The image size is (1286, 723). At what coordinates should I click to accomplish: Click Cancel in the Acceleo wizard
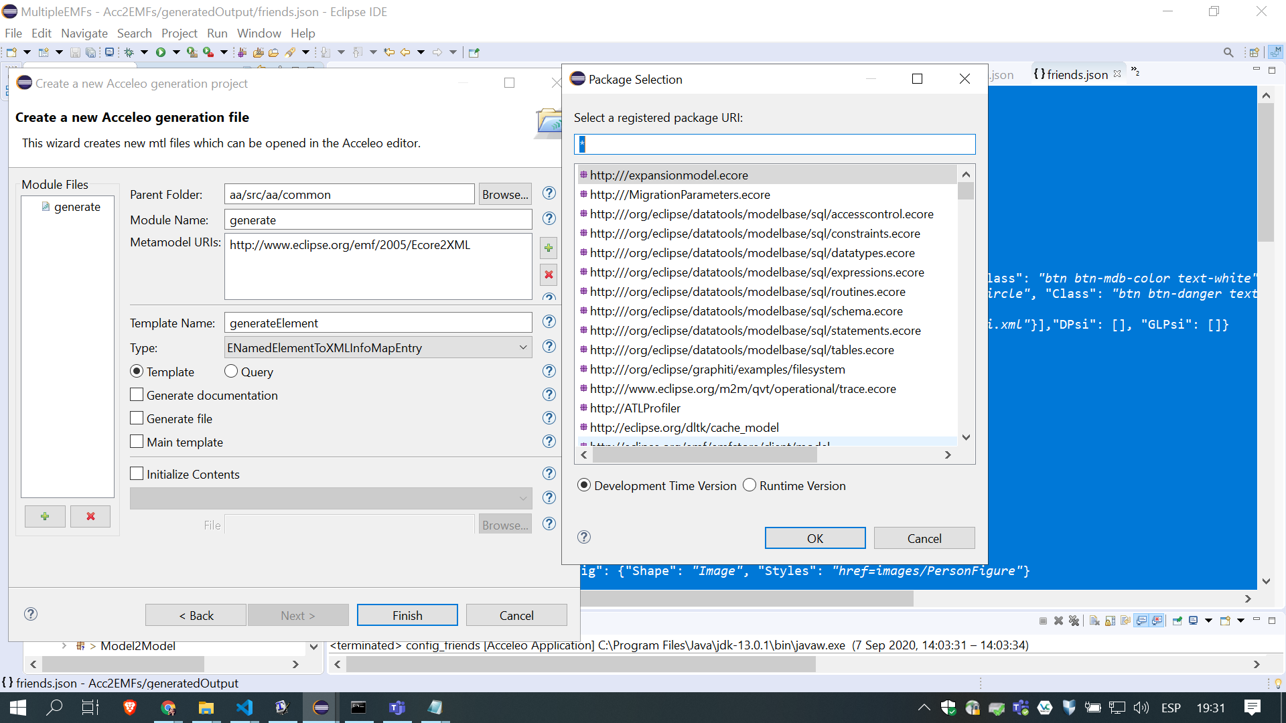(x=516, y=615)
